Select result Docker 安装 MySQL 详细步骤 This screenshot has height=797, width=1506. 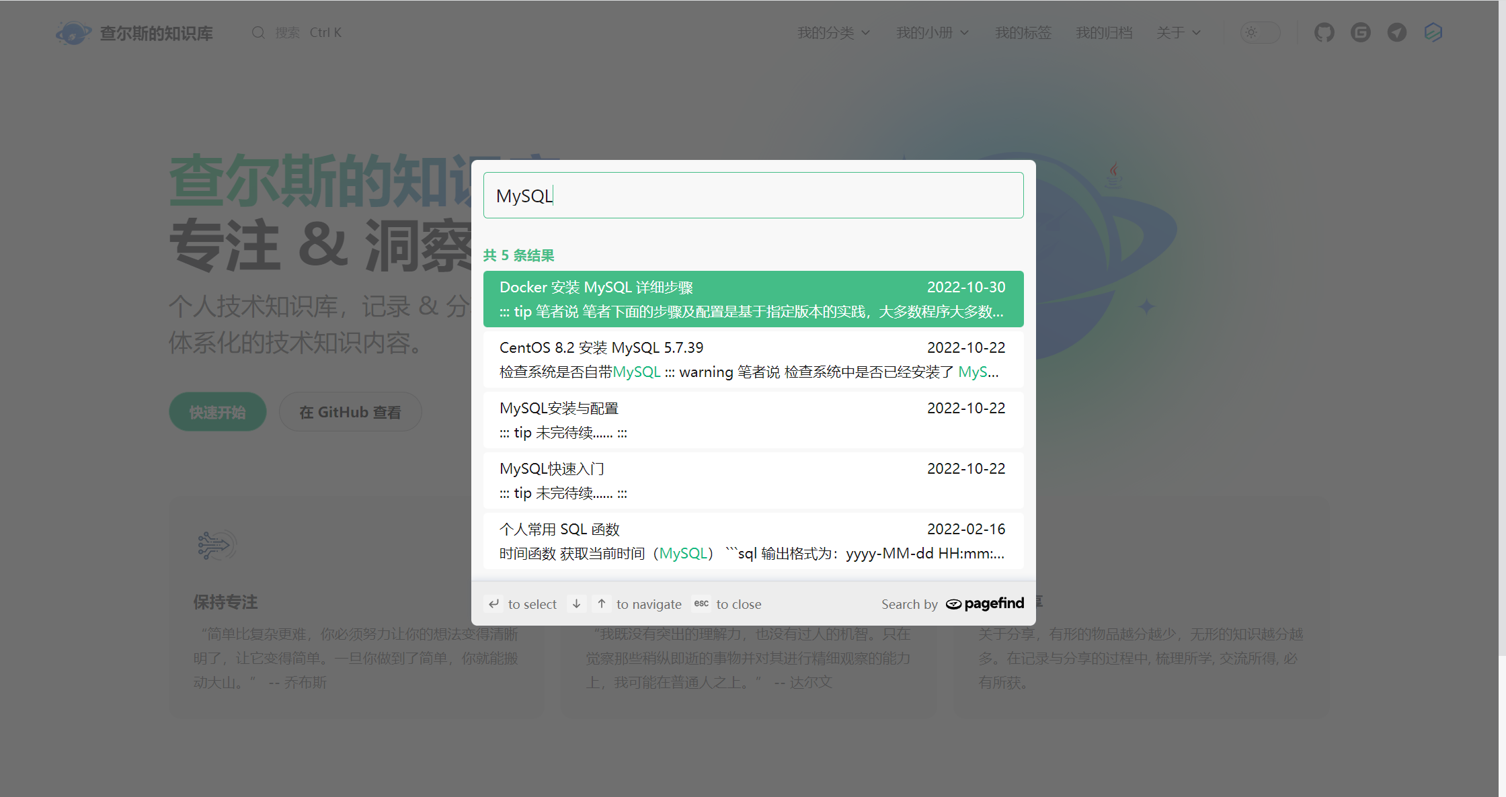(x=753, y=299)
